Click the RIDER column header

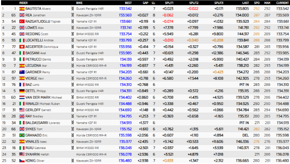pos(24,3)
